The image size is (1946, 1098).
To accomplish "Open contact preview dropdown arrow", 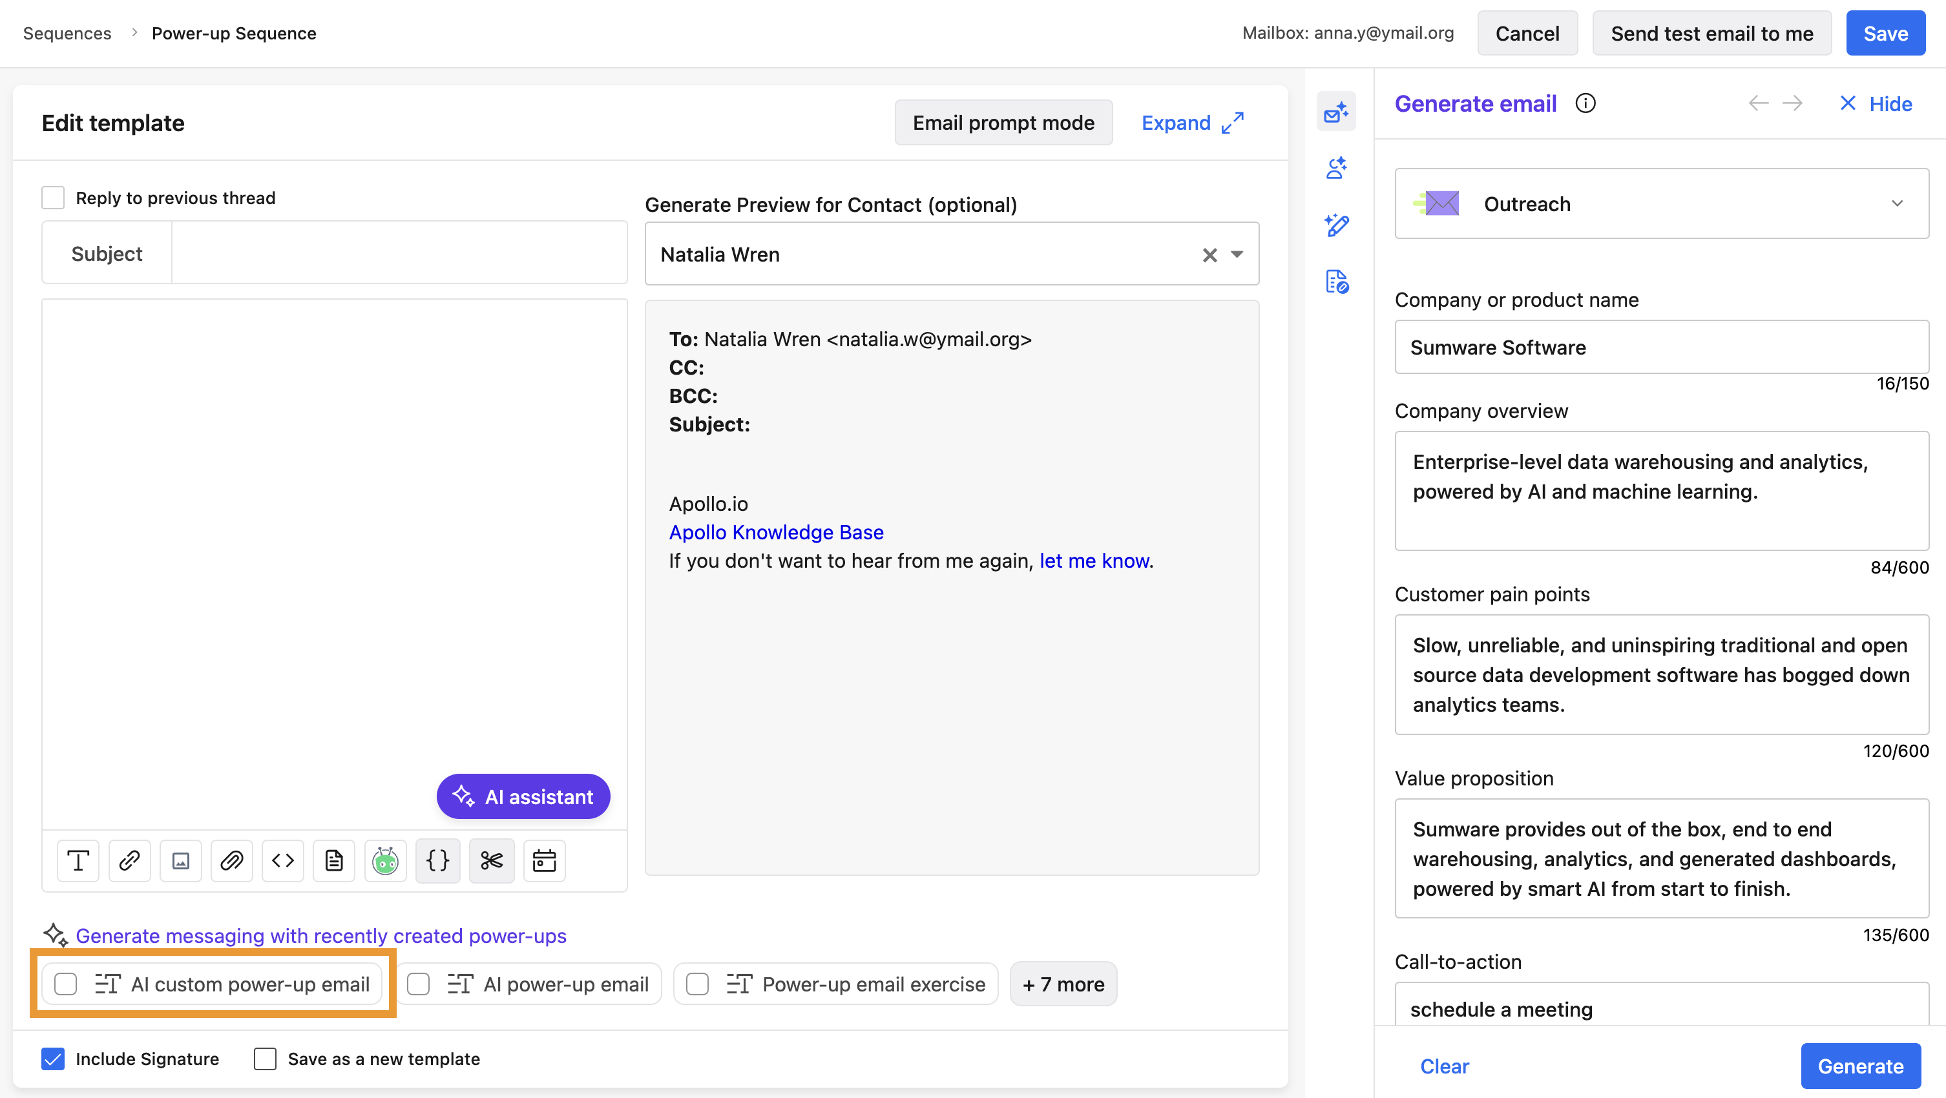I will [x=1237, y=254].
